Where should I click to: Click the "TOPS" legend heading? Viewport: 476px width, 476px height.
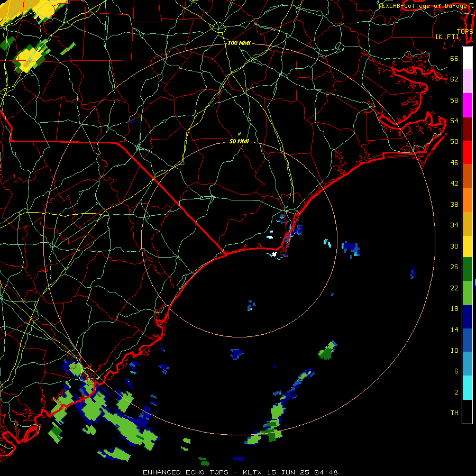coord(465,31)
